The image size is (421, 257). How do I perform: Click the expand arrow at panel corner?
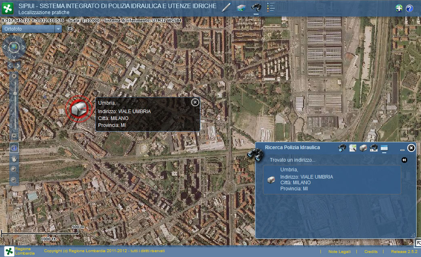point(418,243)
